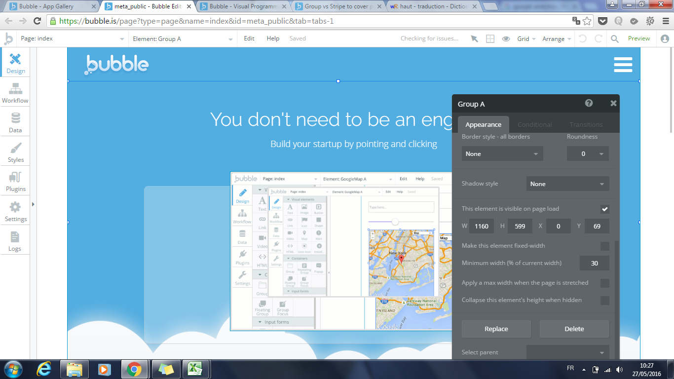The height and width of the screenshot is (379, 674).
Task: Click the translate page icon in address bar
Action: (x=576, y=21)
